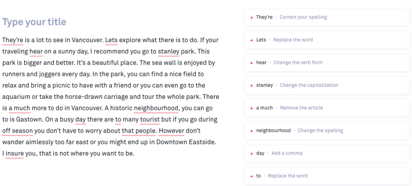Click the underlined word "hear" in paragraph

36,51
